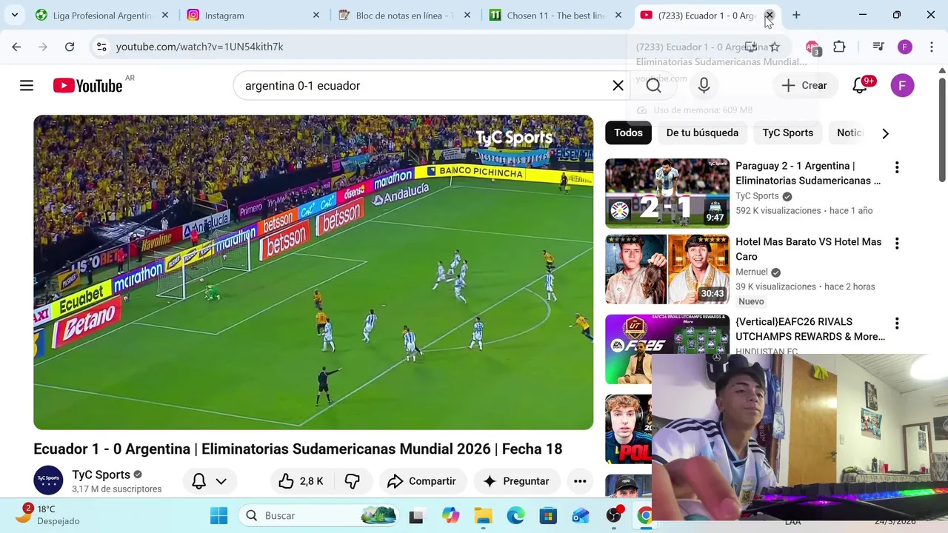Focus the YouTube search input field
Viewport: 948px width, 533px height.
[x=422, y=86]
